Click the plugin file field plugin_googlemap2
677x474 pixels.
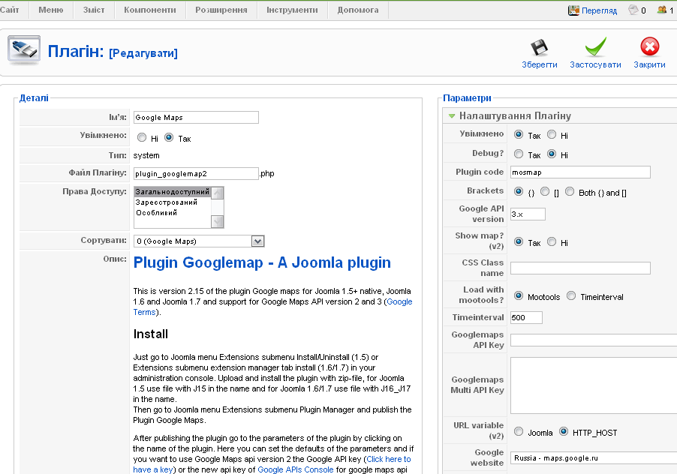pos(196,173)
